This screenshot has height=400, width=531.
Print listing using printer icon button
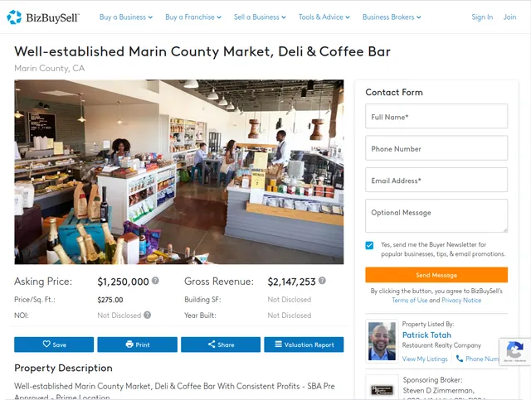pyautogui.click(x=137, y=345)
